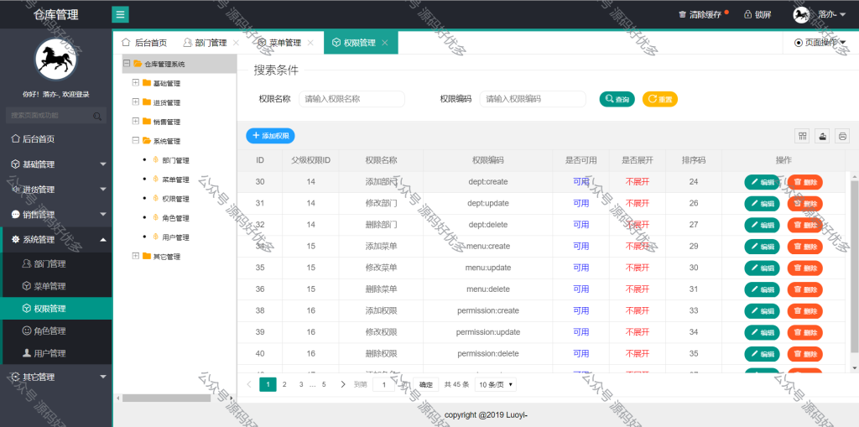Collapse the 系统管理 sidebar menu
Image resolution: width=859 pixels, height=427 pixels.
(x=103, y=240)
